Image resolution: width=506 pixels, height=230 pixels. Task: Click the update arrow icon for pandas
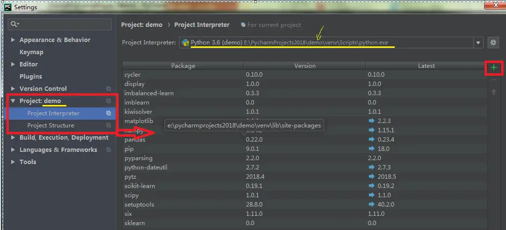(x=372, y=140)
